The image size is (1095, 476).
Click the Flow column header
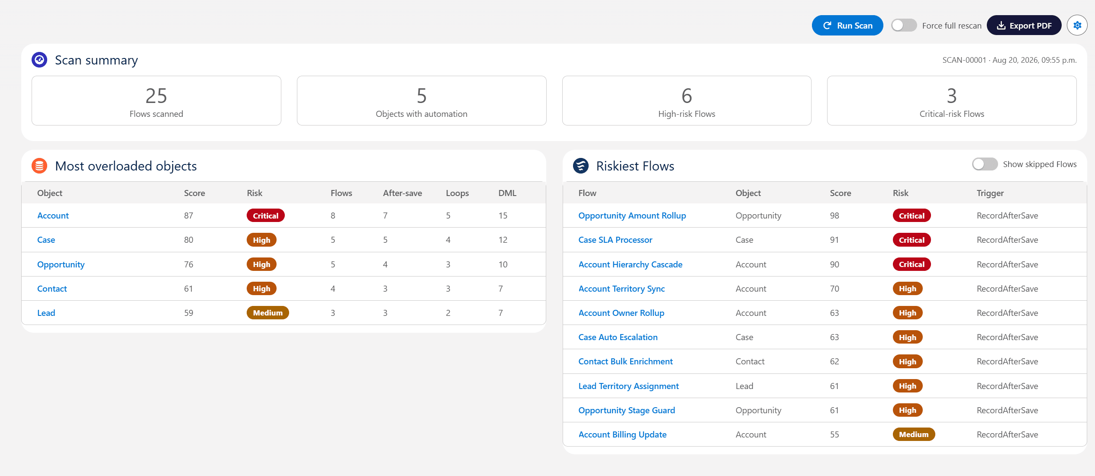pyautogui.click(x=587, y=193)
